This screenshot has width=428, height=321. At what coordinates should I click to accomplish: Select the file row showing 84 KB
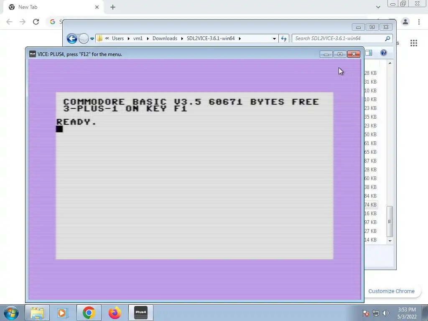[371, 196]
